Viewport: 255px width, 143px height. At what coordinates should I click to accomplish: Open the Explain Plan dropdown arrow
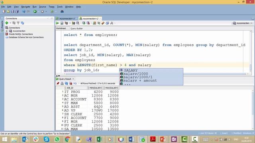click(x=70, y=23)
